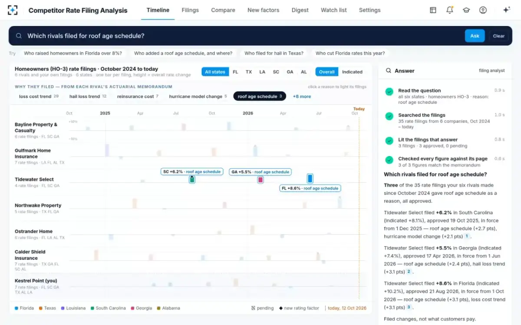Click the new rating factor diamond icon

pyautogui.click(x=280, y=308)
